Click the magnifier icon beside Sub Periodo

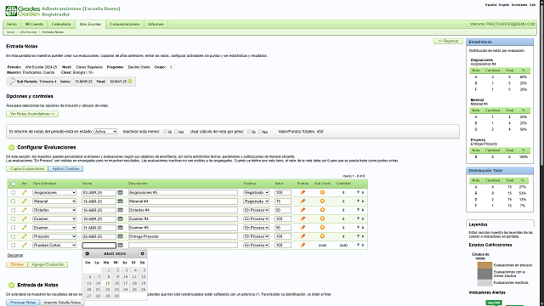(x=13, y=82)
